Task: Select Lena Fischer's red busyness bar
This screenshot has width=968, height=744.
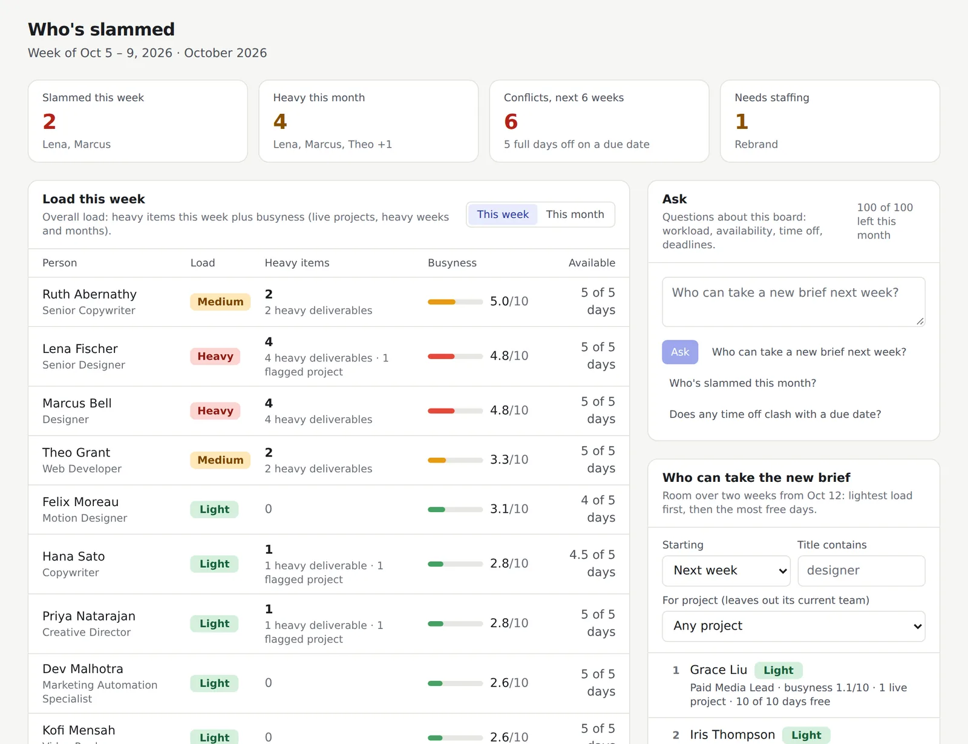Action: point(455,356)
